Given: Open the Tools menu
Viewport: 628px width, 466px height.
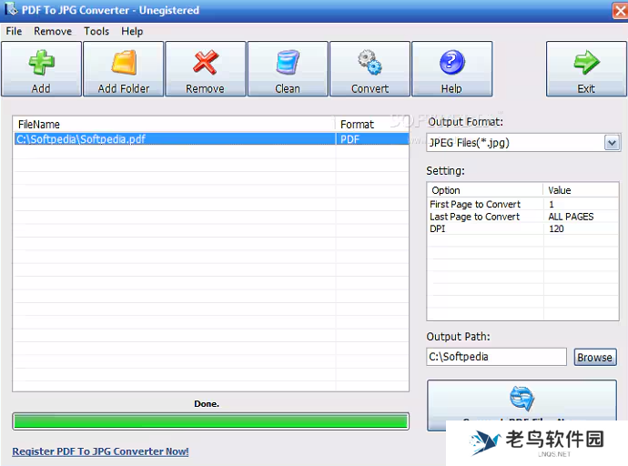Looking at the screenshot, I should pos(96,31).
